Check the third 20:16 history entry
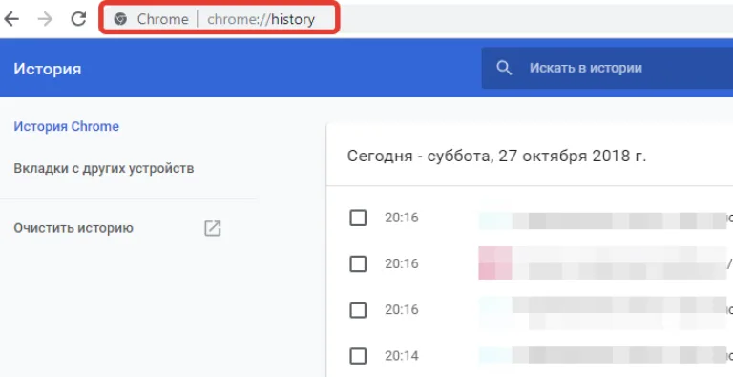This screenshot has height=377, width=733. point(358,309)
